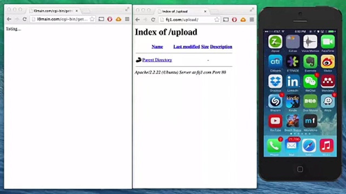Sort the listing by the Name column link
This screenshot has width=346, height=194.
[157, 47]
